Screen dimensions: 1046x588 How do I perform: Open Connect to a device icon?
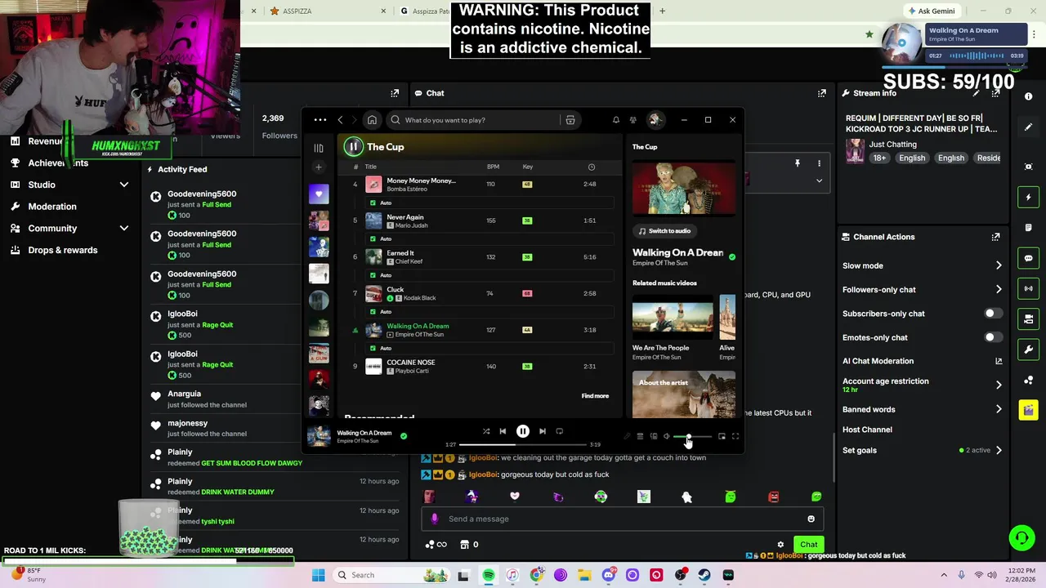click(x=654, y=436)
